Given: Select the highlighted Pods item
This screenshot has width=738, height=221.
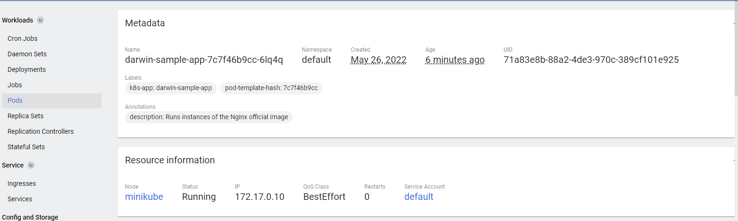Looking at the screenshot, I should click(x=52, y=100).
